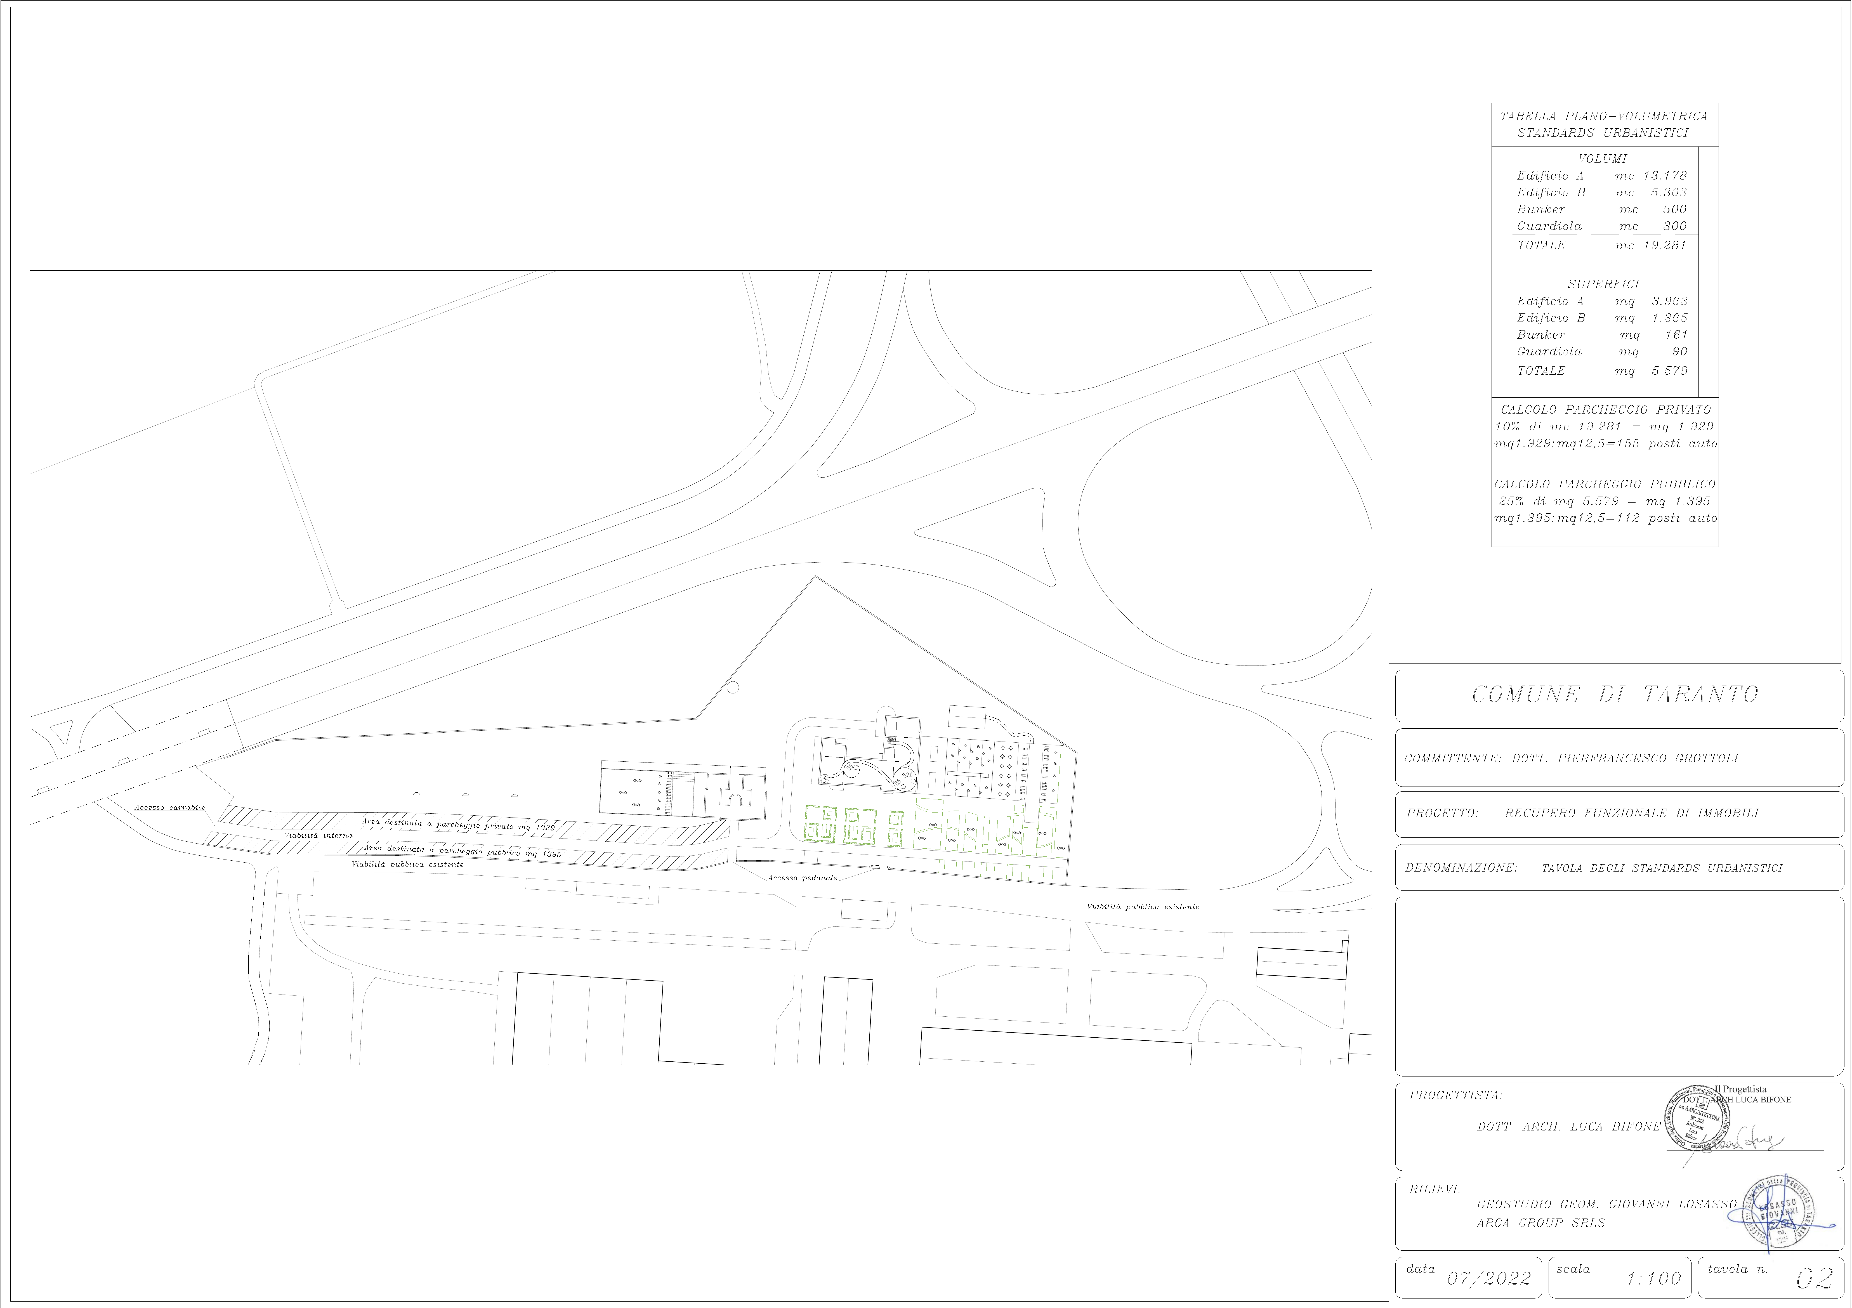Select the '25% di mq 5.579 = mq 1.395' line
The height and width of the screenshot is (1308, 1852).
pos(1604,502)
